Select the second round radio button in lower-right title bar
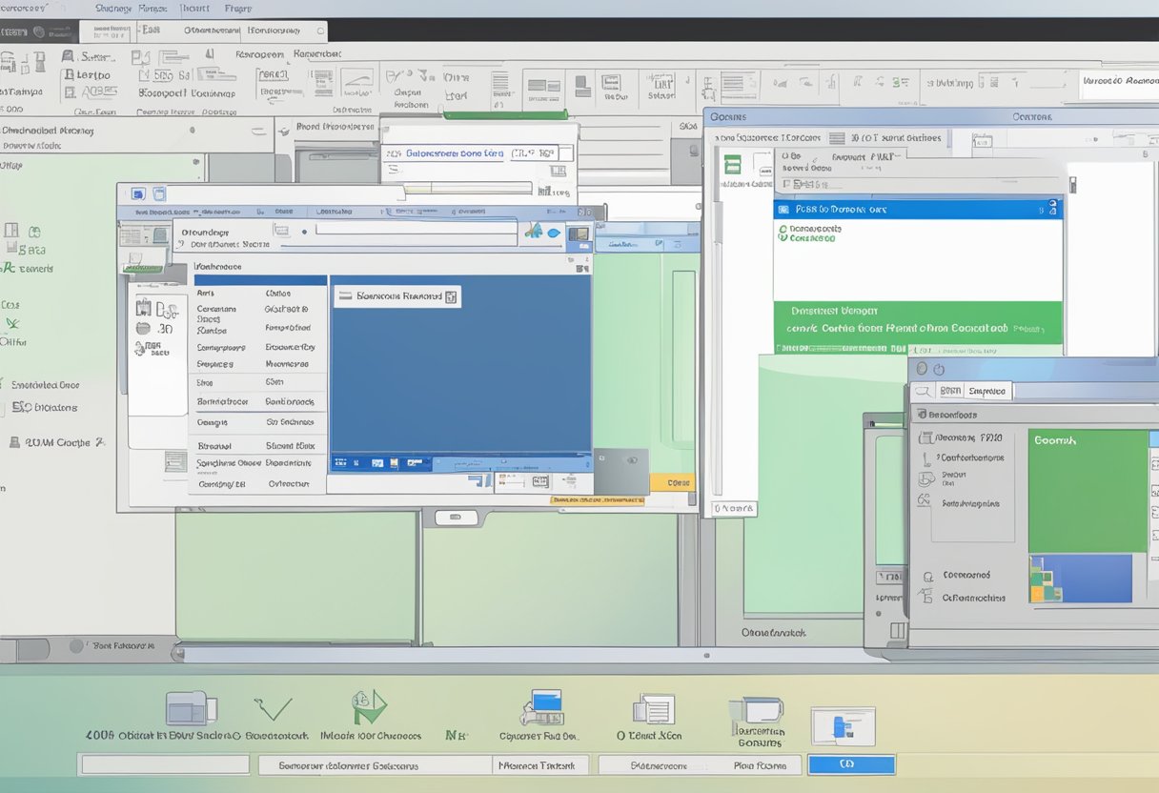1159x793 pixels. click(937, 369)
